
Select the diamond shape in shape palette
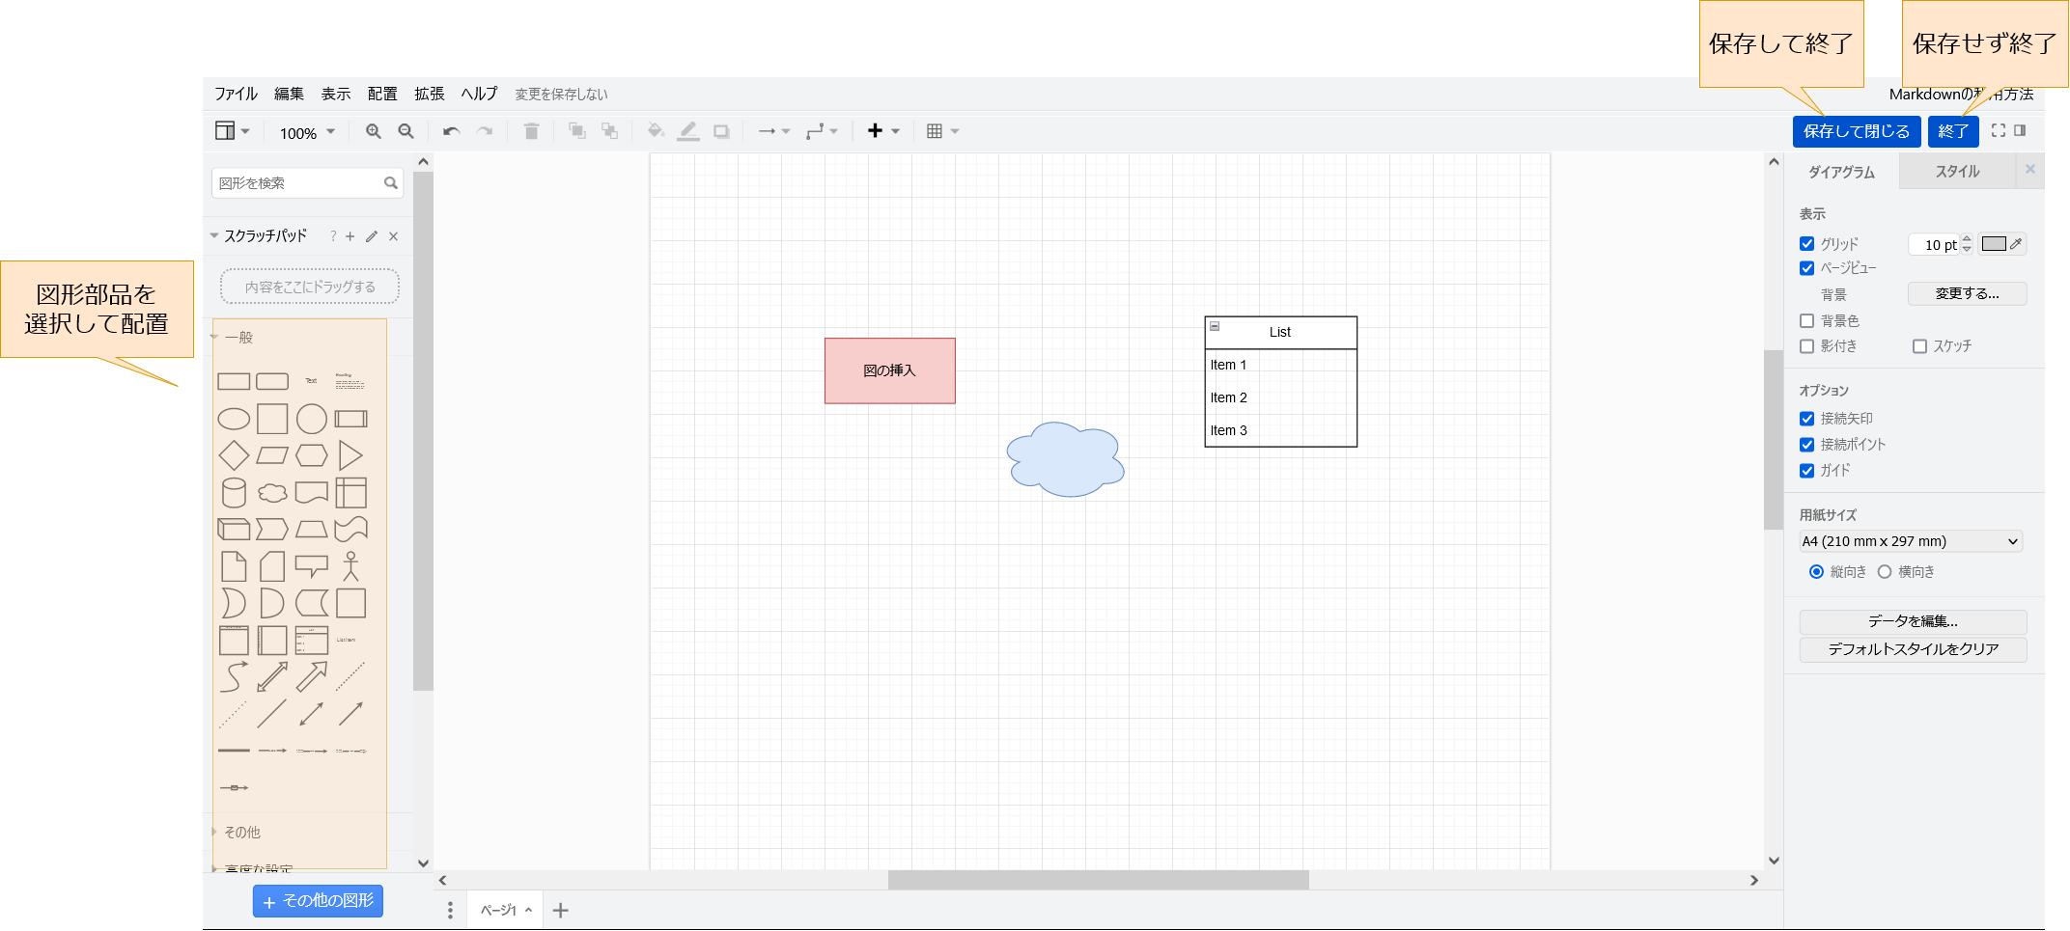pyautogui.click(x=234, y=455)
